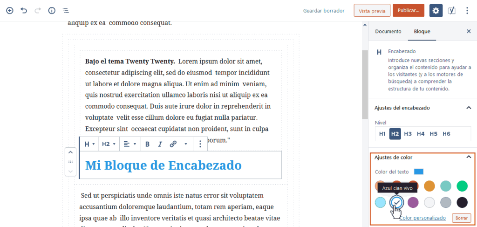Click the Publicar button

click(x=409, y=11)
